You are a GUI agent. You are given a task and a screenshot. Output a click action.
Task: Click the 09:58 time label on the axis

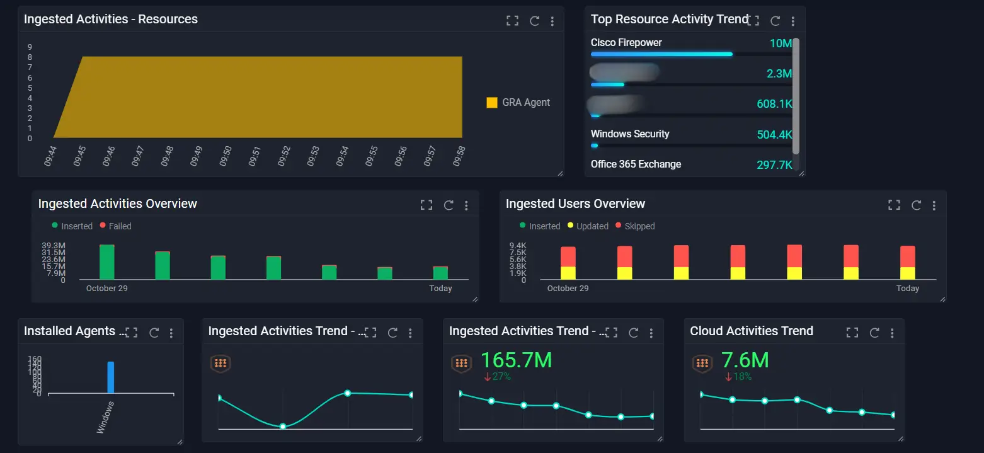coord(459,156)
